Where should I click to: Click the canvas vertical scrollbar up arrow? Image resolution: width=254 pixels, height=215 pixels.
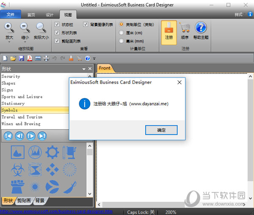pos(250,76)
